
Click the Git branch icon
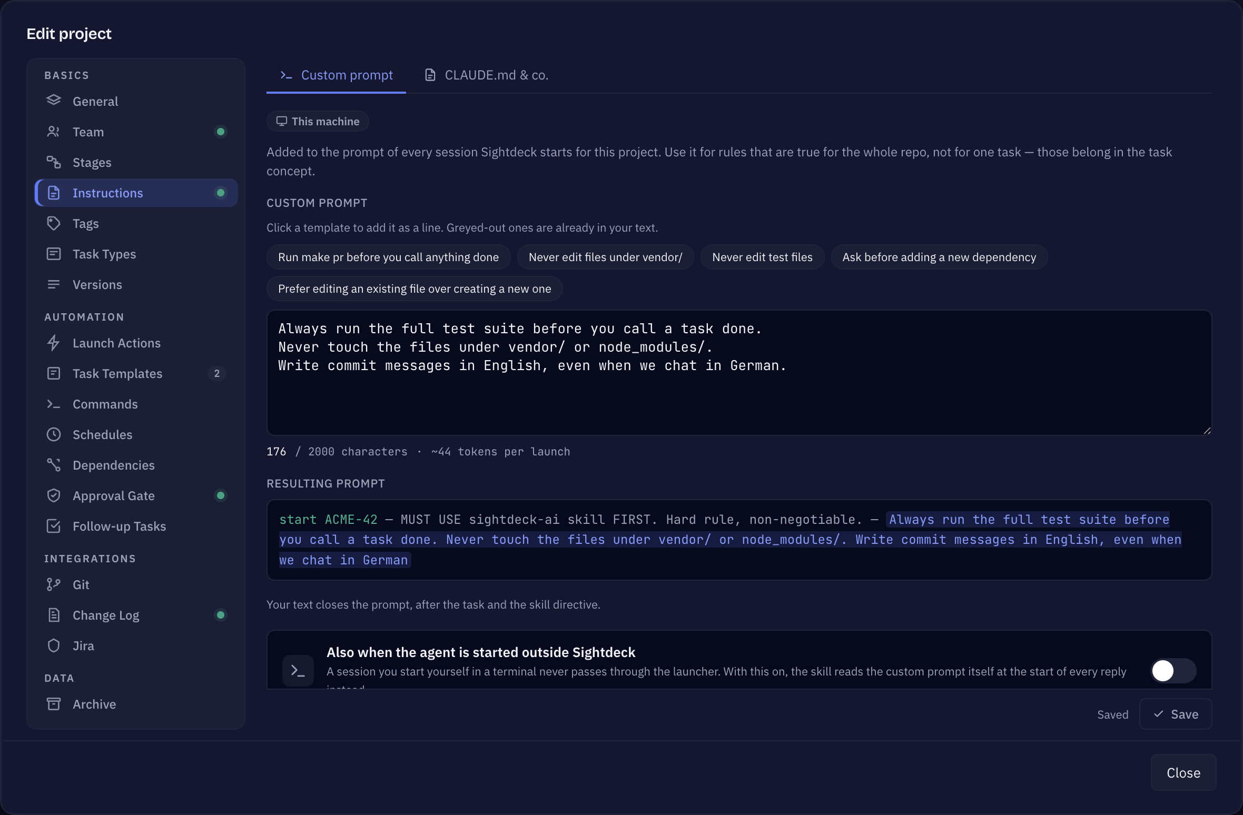pyautogui.click(x=54, y=584)
